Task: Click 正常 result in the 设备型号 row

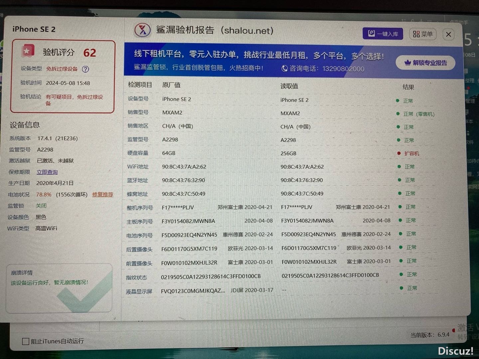Action: (x=408, y=101)
